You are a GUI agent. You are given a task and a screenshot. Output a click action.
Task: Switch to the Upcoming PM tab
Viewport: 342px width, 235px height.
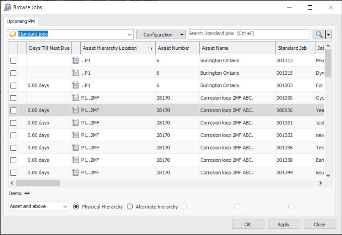tap(21, 22)
